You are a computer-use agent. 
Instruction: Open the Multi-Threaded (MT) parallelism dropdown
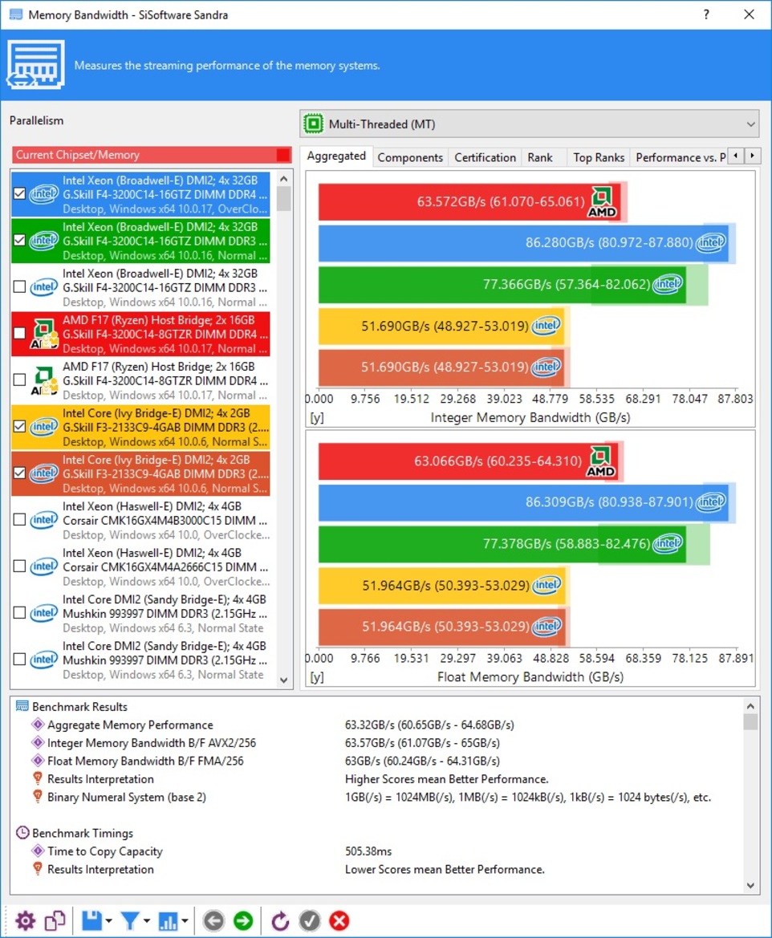point(529,124)
